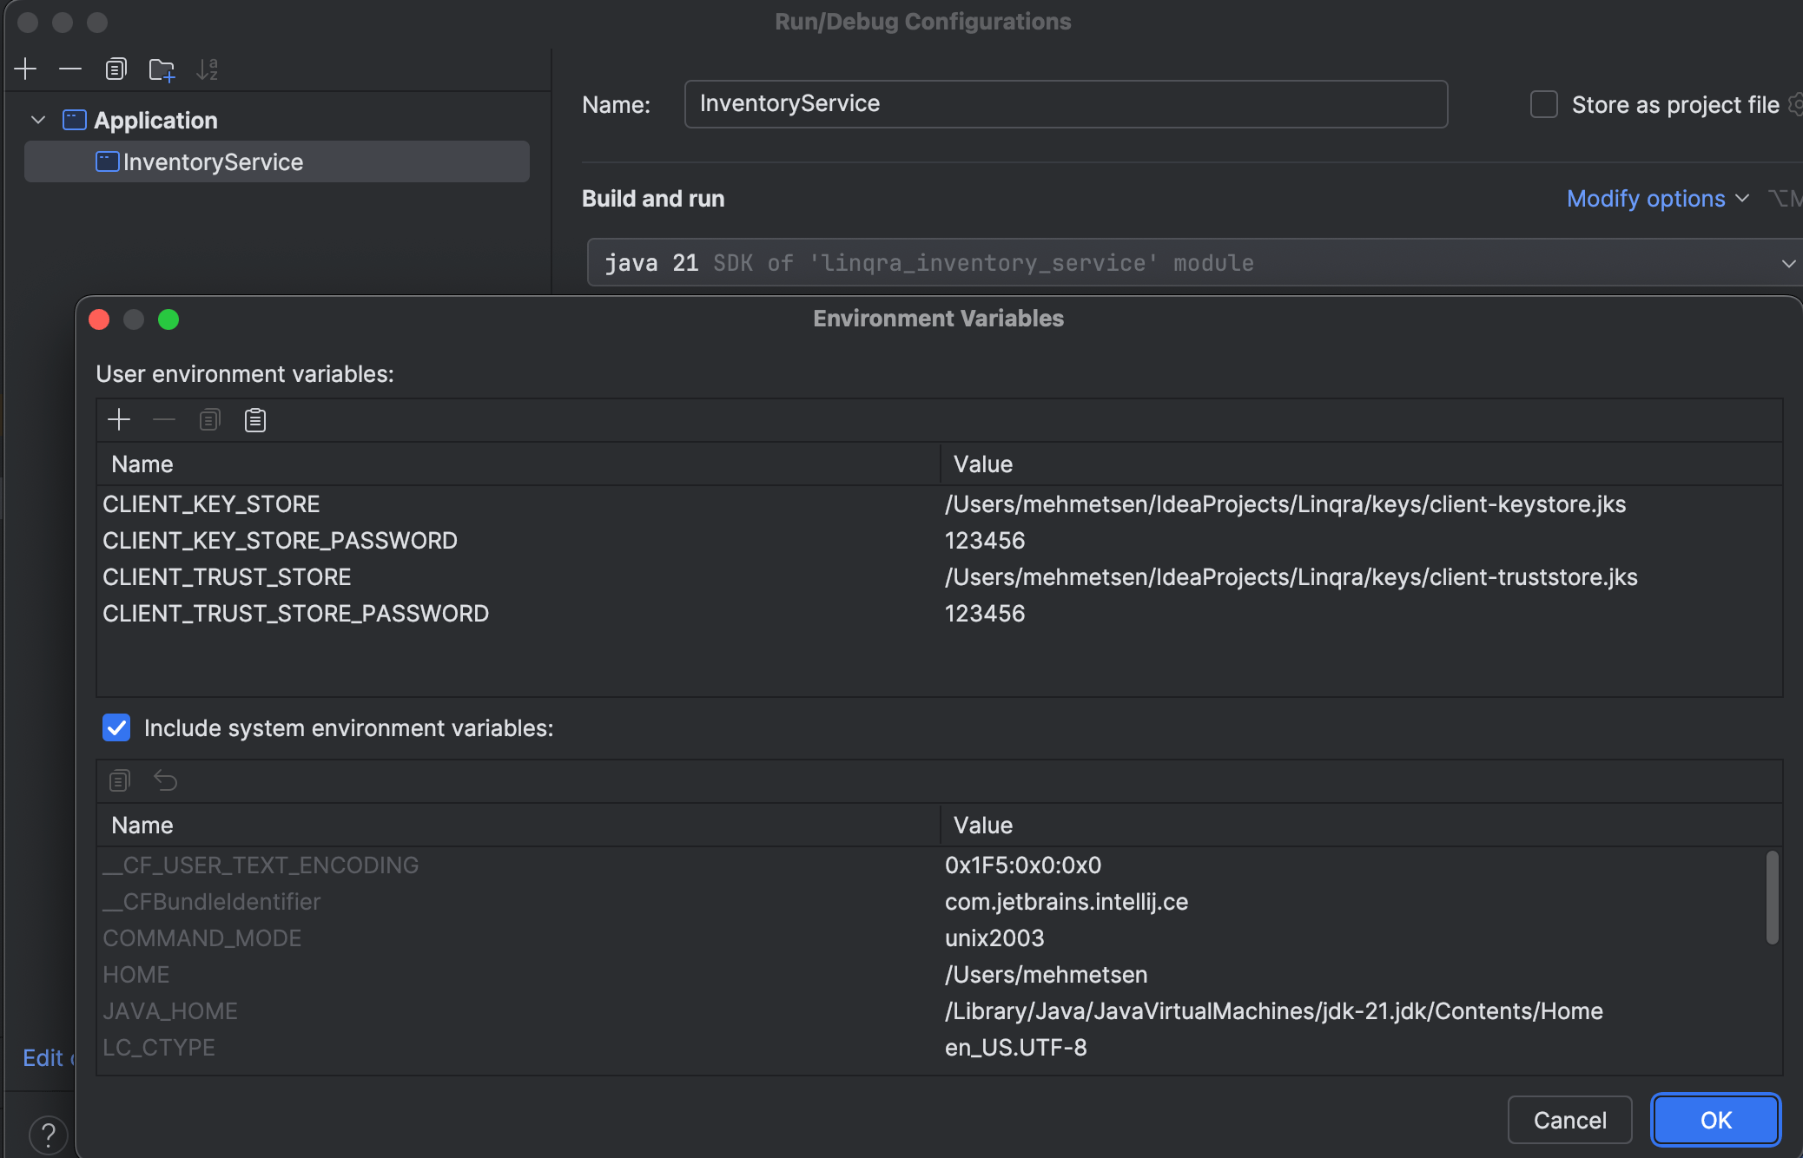Select __CFBundleIdentifier system variable

pyautogui.click(x=211, y=902)
